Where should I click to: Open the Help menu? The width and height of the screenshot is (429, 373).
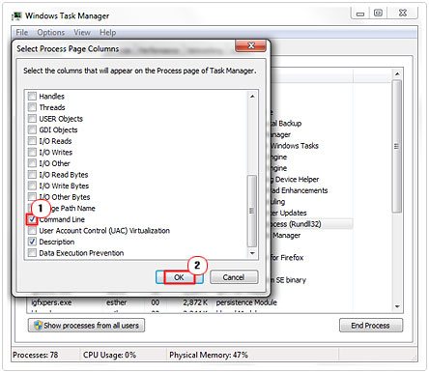tap(107, 33)
